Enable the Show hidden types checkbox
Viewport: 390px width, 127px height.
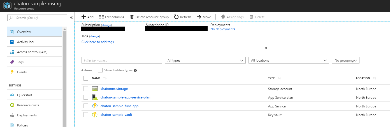point(100,70)
